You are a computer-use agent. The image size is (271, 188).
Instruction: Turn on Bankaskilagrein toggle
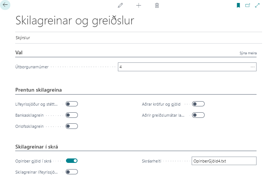coord(72,115)
